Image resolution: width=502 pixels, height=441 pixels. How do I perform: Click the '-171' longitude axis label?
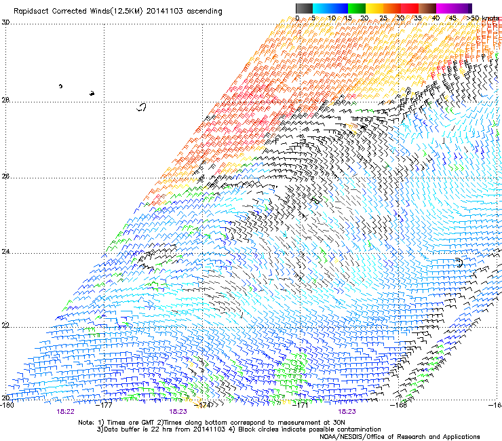click(301, 405)
